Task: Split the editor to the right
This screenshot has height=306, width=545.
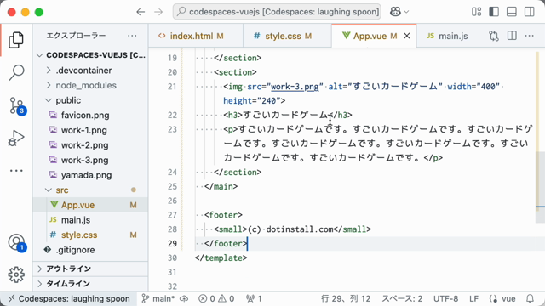Action: point(512,36)
